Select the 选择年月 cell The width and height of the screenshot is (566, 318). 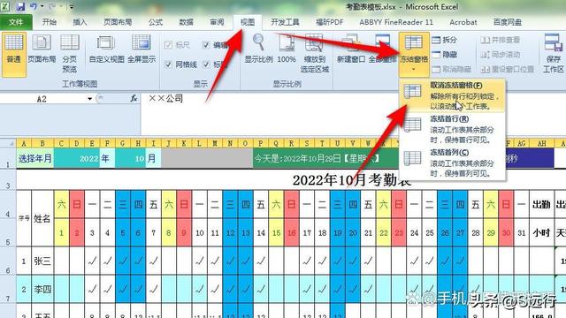pyautogui.click(x=35, y=158)
